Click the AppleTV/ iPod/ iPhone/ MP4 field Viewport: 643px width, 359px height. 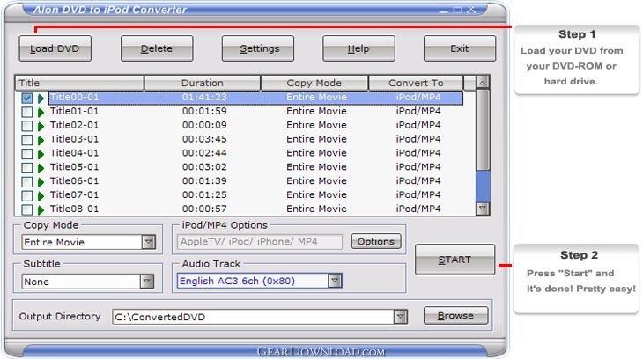pyautogui.click(x=260, y=241)
